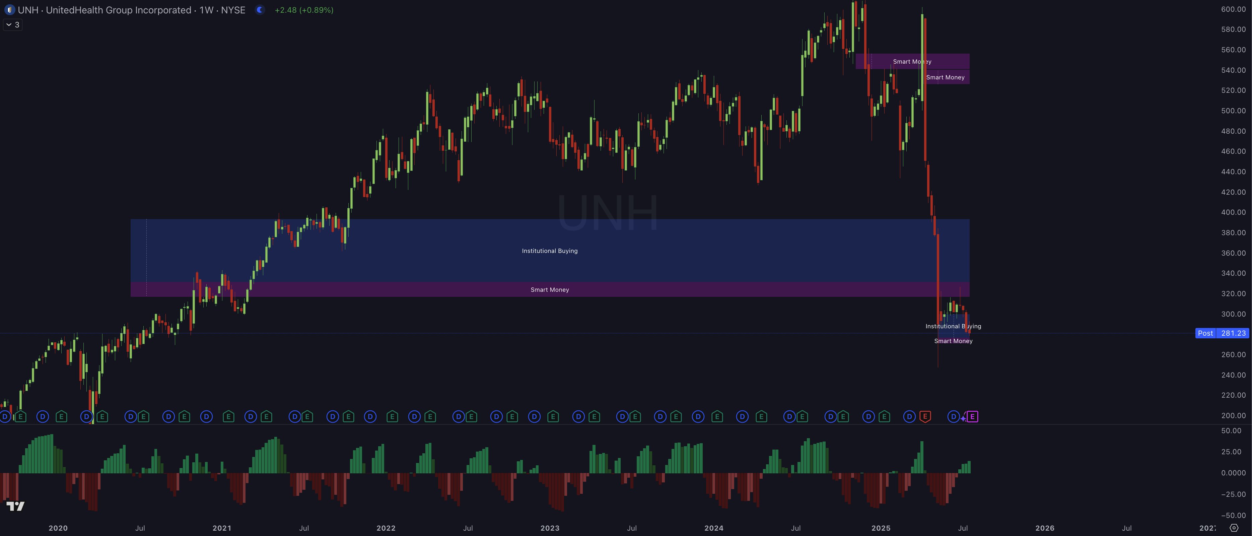Screen dimensions: 1252x536
Task: Click the D dividend marker beside purple sparkle
Action: coord(953,416)
